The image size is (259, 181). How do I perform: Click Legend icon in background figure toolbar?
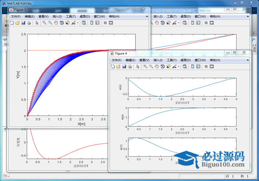[198, 23]
